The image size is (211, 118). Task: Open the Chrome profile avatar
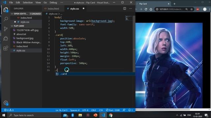205,9
